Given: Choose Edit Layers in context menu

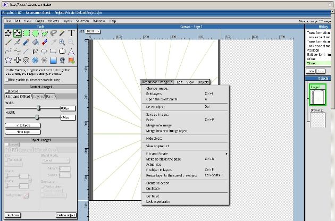Looking at the screenshot, I should pyautogui.click(x=185, y=93).
